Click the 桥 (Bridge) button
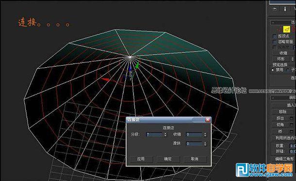Viewport: 296px width, 181px height. [280, 131]
